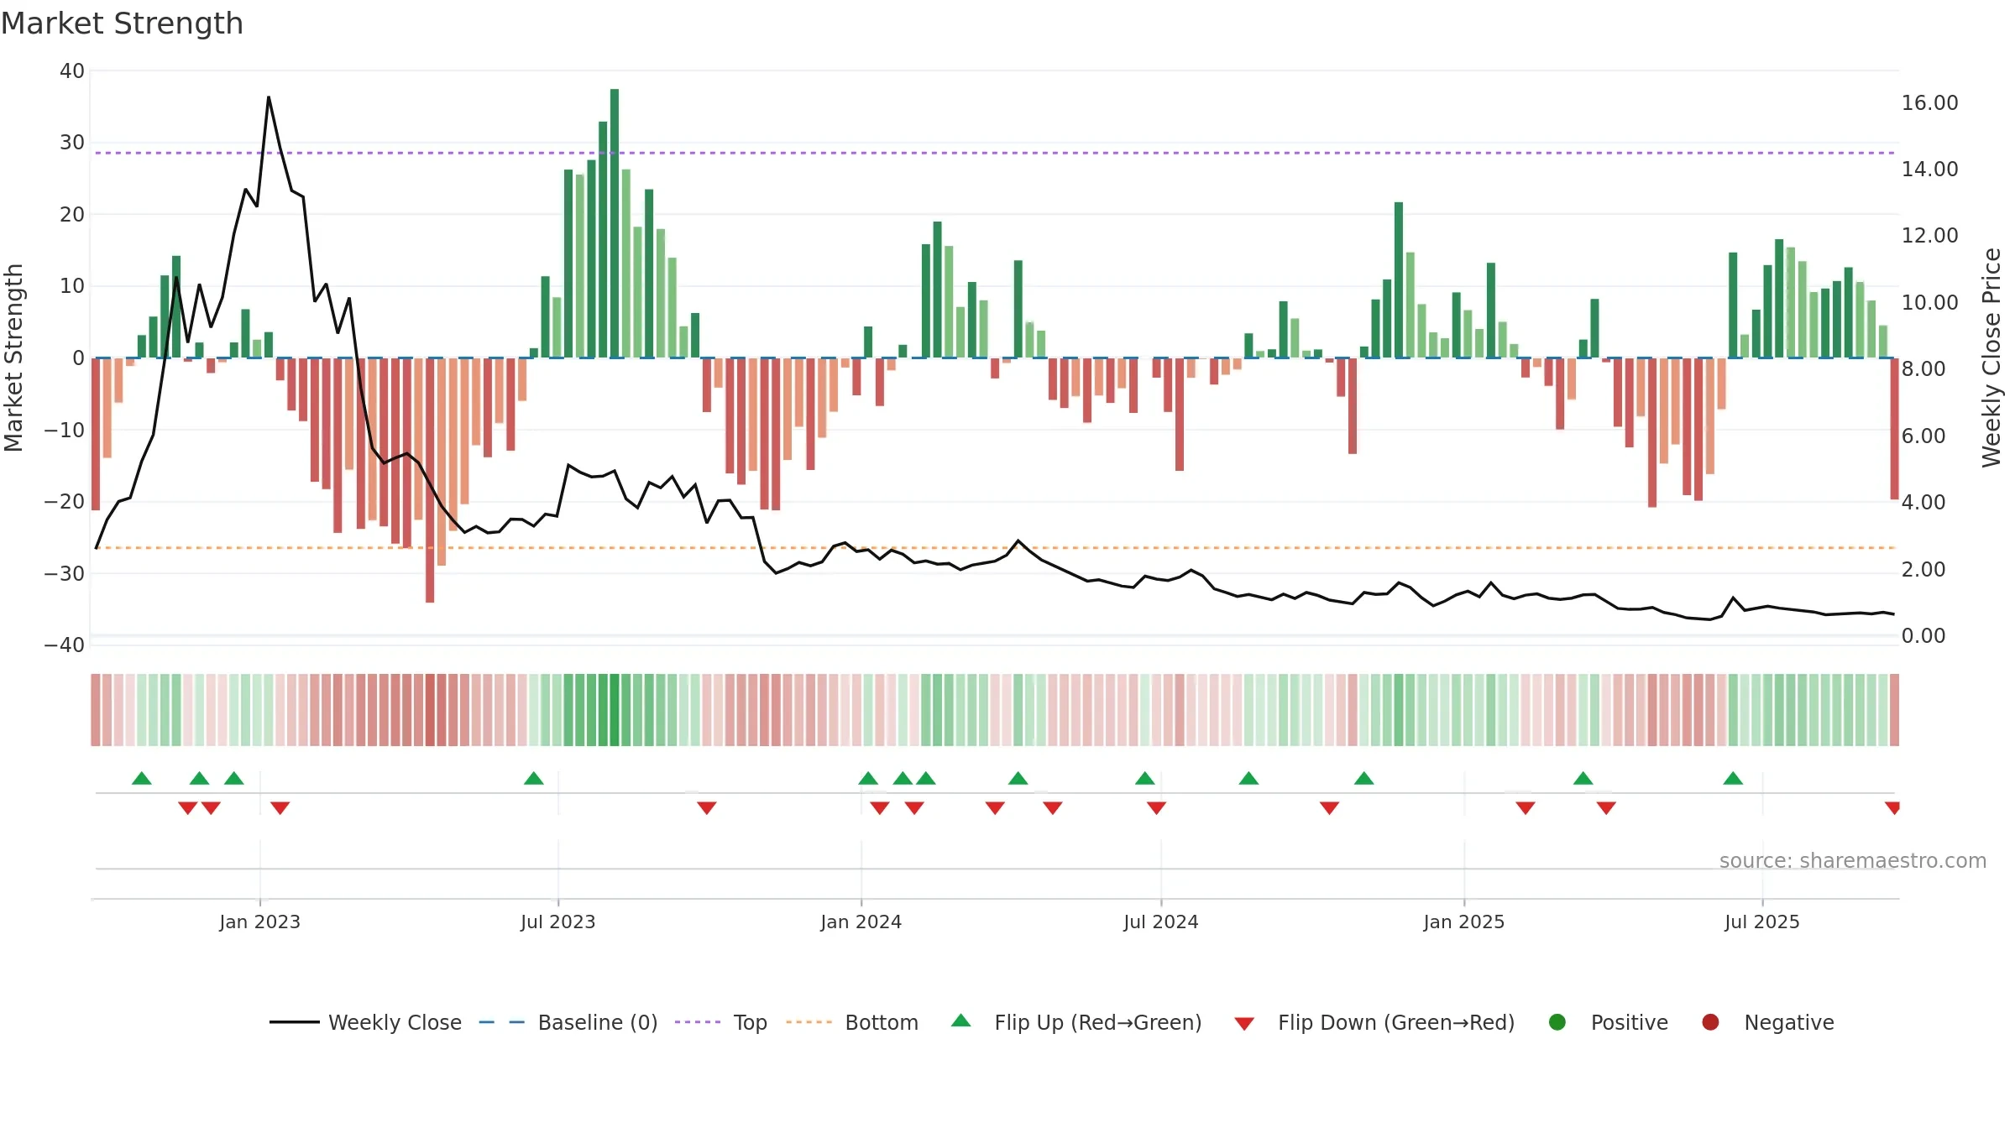Click the red Negative legend dot
Viewport: 2015px width, 1133px height.
tap(1710, 1022)
